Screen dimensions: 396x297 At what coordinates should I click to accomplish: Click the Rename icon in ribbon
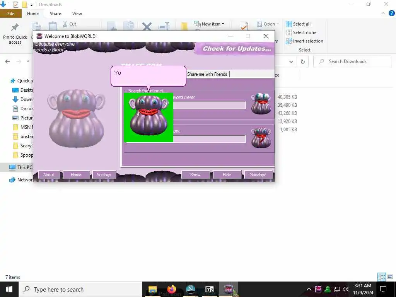[164, 26]
